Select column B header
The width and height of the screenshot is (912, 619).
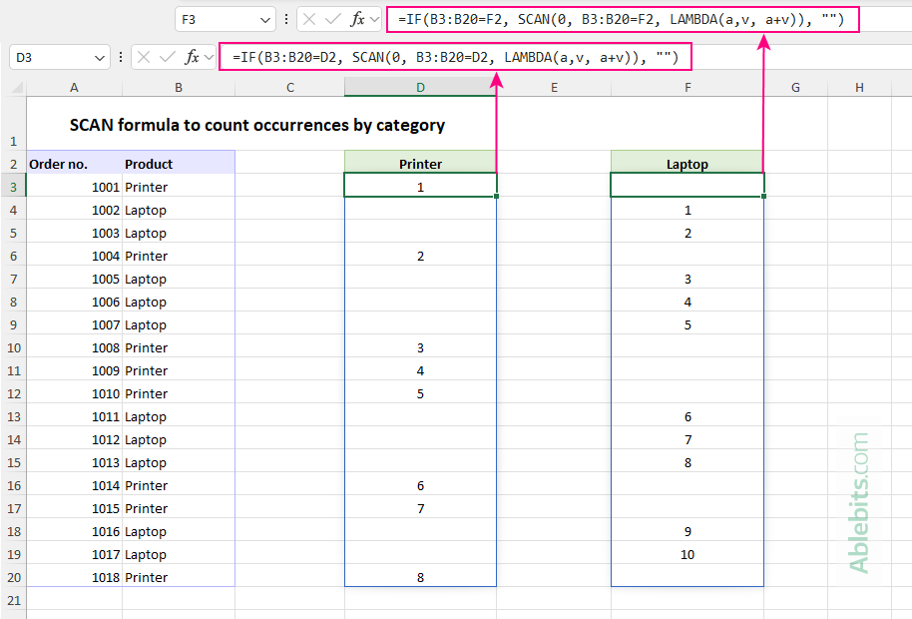pos(179,87)
